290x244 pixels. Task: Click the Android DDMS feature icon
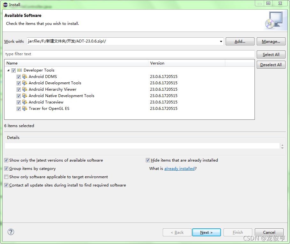pyautogui.click(x=25, y=76)
